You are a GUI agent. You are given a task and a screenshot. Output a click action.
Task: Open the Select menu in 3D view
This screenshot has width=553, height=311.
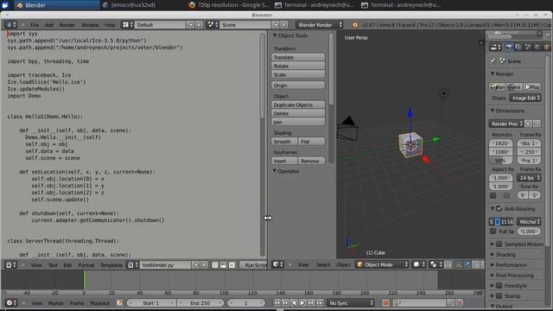(x=323, y=264)
